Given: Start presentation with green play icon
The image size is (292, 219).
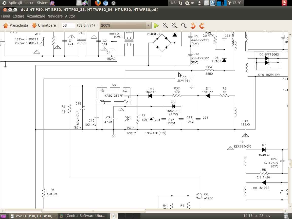Looking at the screenshot, I should pyautogui.click(x=156, y=25).
